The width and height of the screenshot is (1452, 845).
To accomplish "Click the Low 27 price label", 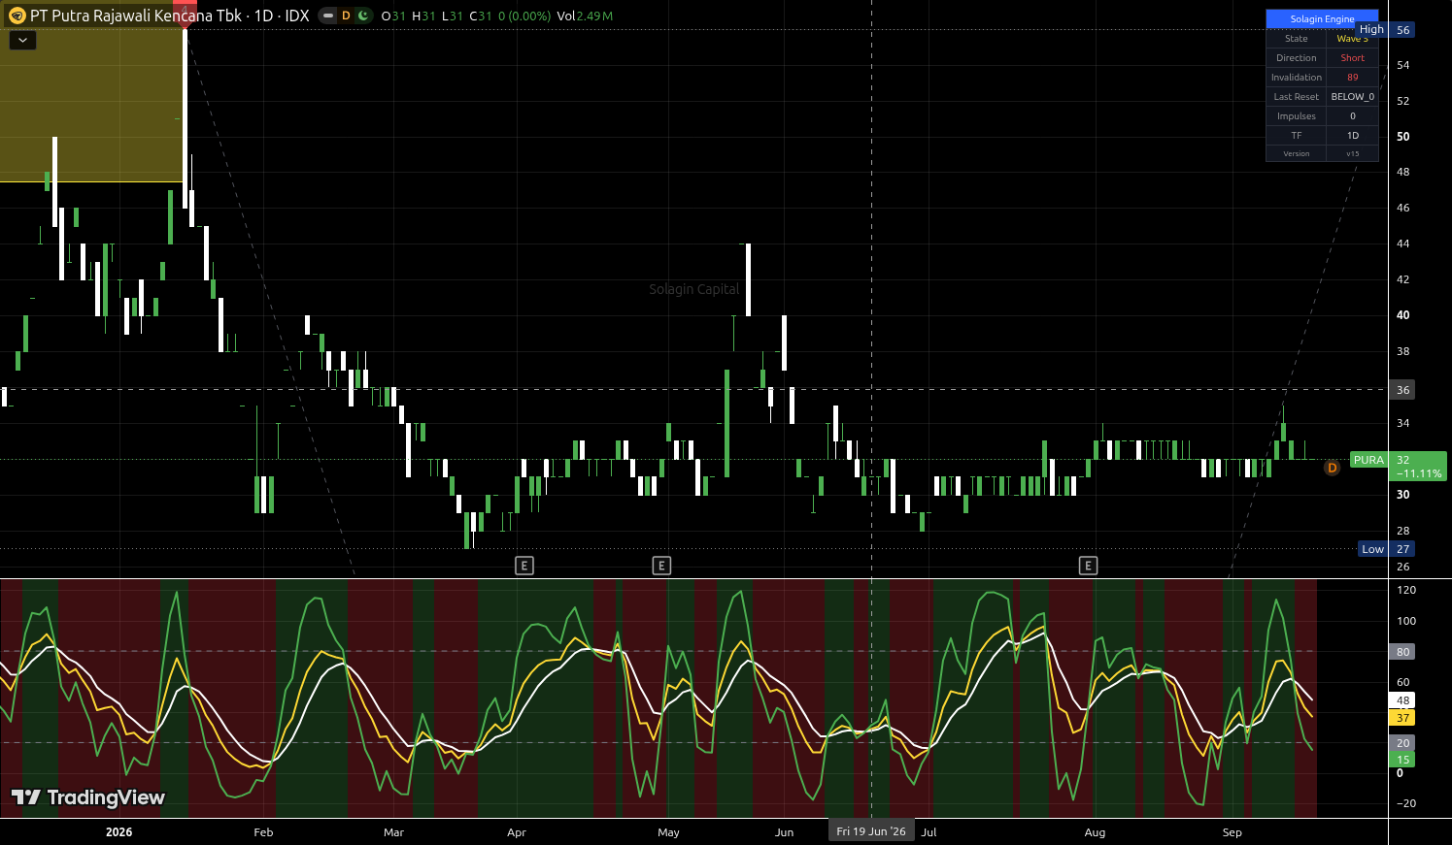I will point(1387,549).
